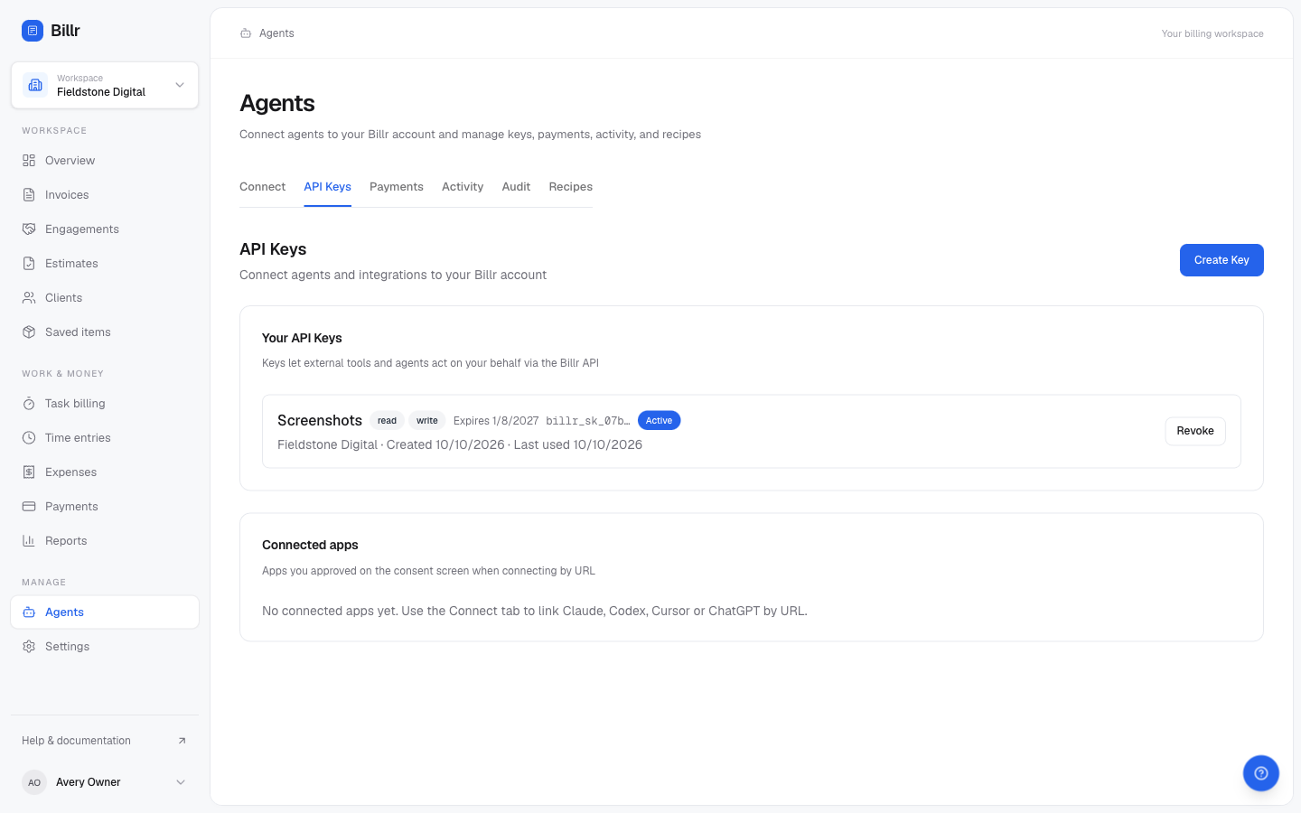Open the Audit tab
This screenshot has width=1301, height=813.
click(x=516, y=187)
